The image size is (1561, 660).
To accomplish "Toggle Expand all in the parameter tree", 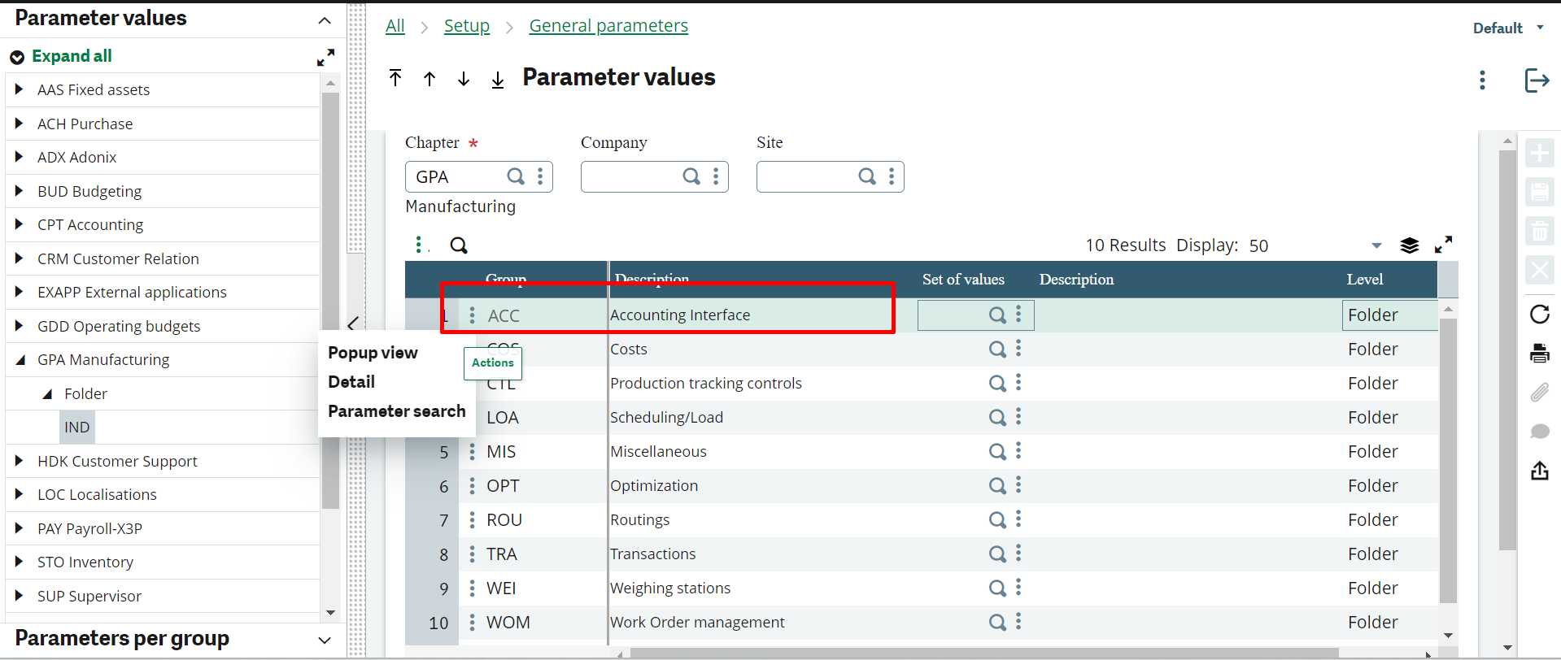I will [62, 56].
